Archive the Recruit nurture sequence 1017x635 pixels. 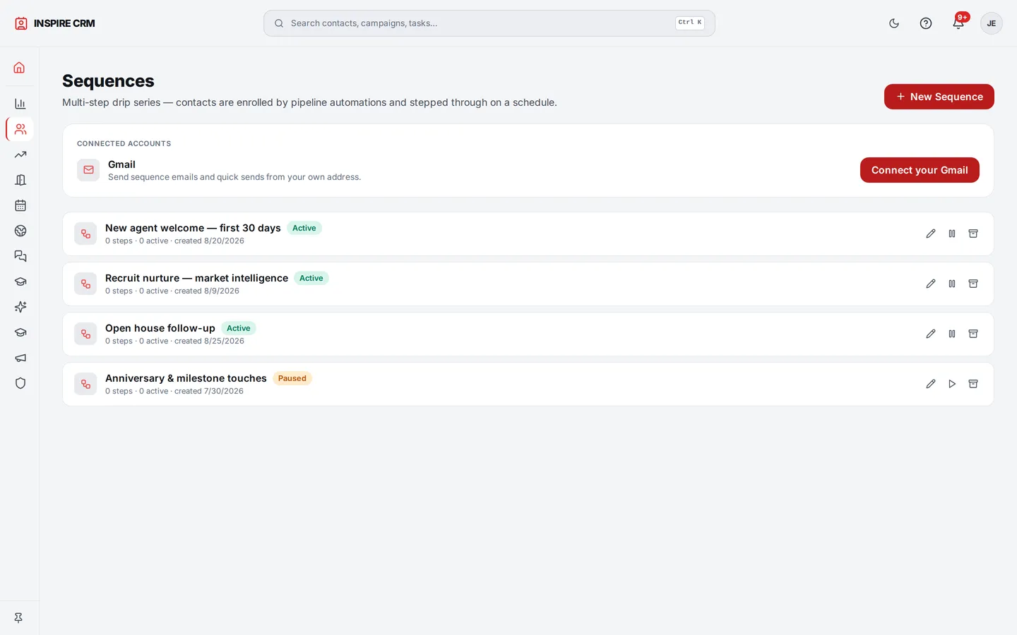tap(973, 284)
